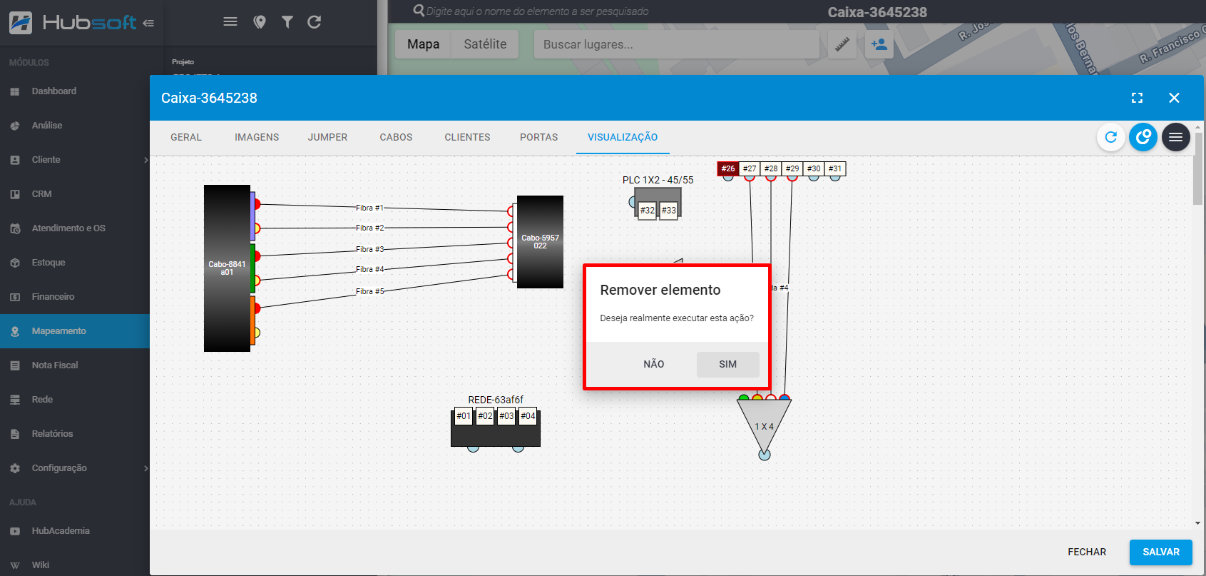Open CRM module in sidebar
This screenshot has height=576, width=1206.
click(x=75, y=194)
